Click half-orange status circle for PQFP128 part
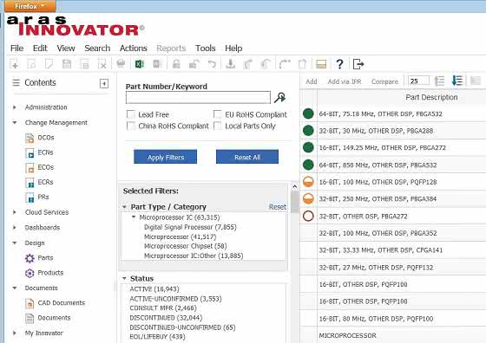 (308, 182)
